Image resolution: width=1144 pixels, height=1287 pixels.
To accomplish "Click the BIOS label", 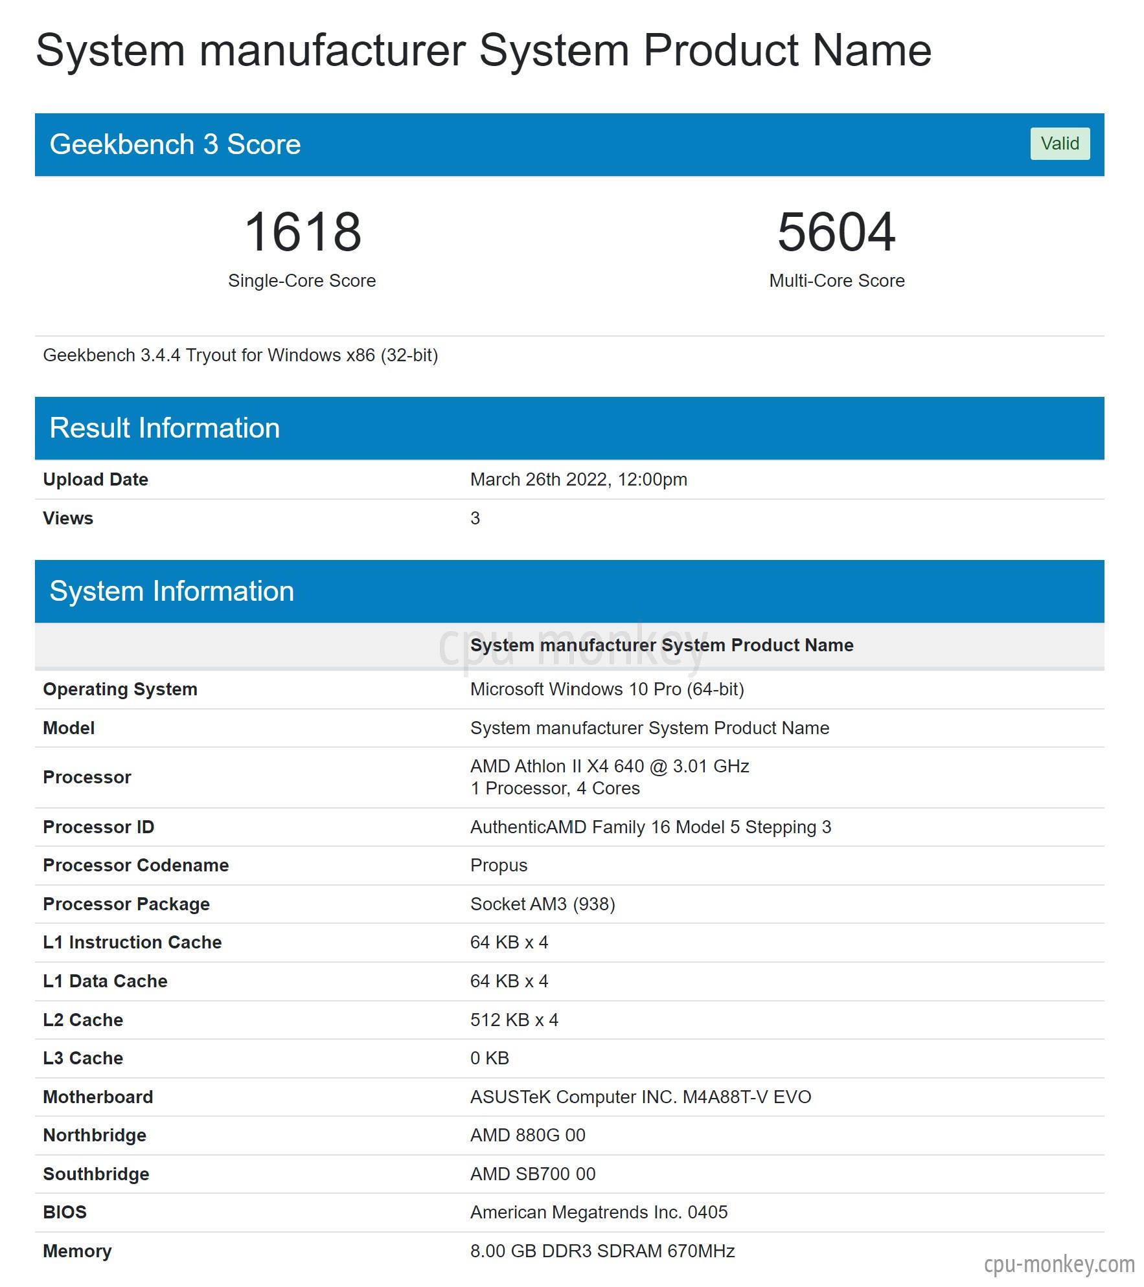I will coord(65,1213).
